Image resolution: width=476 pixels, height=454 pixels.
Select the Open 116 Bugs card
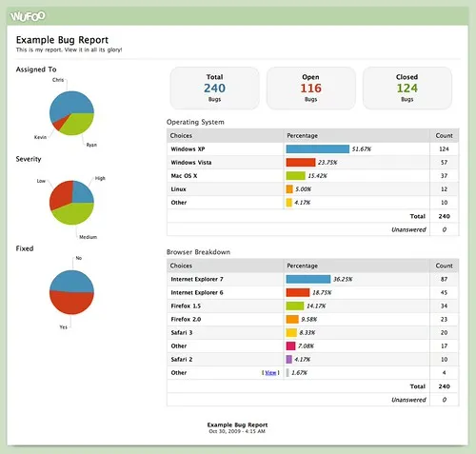point(311,88)
